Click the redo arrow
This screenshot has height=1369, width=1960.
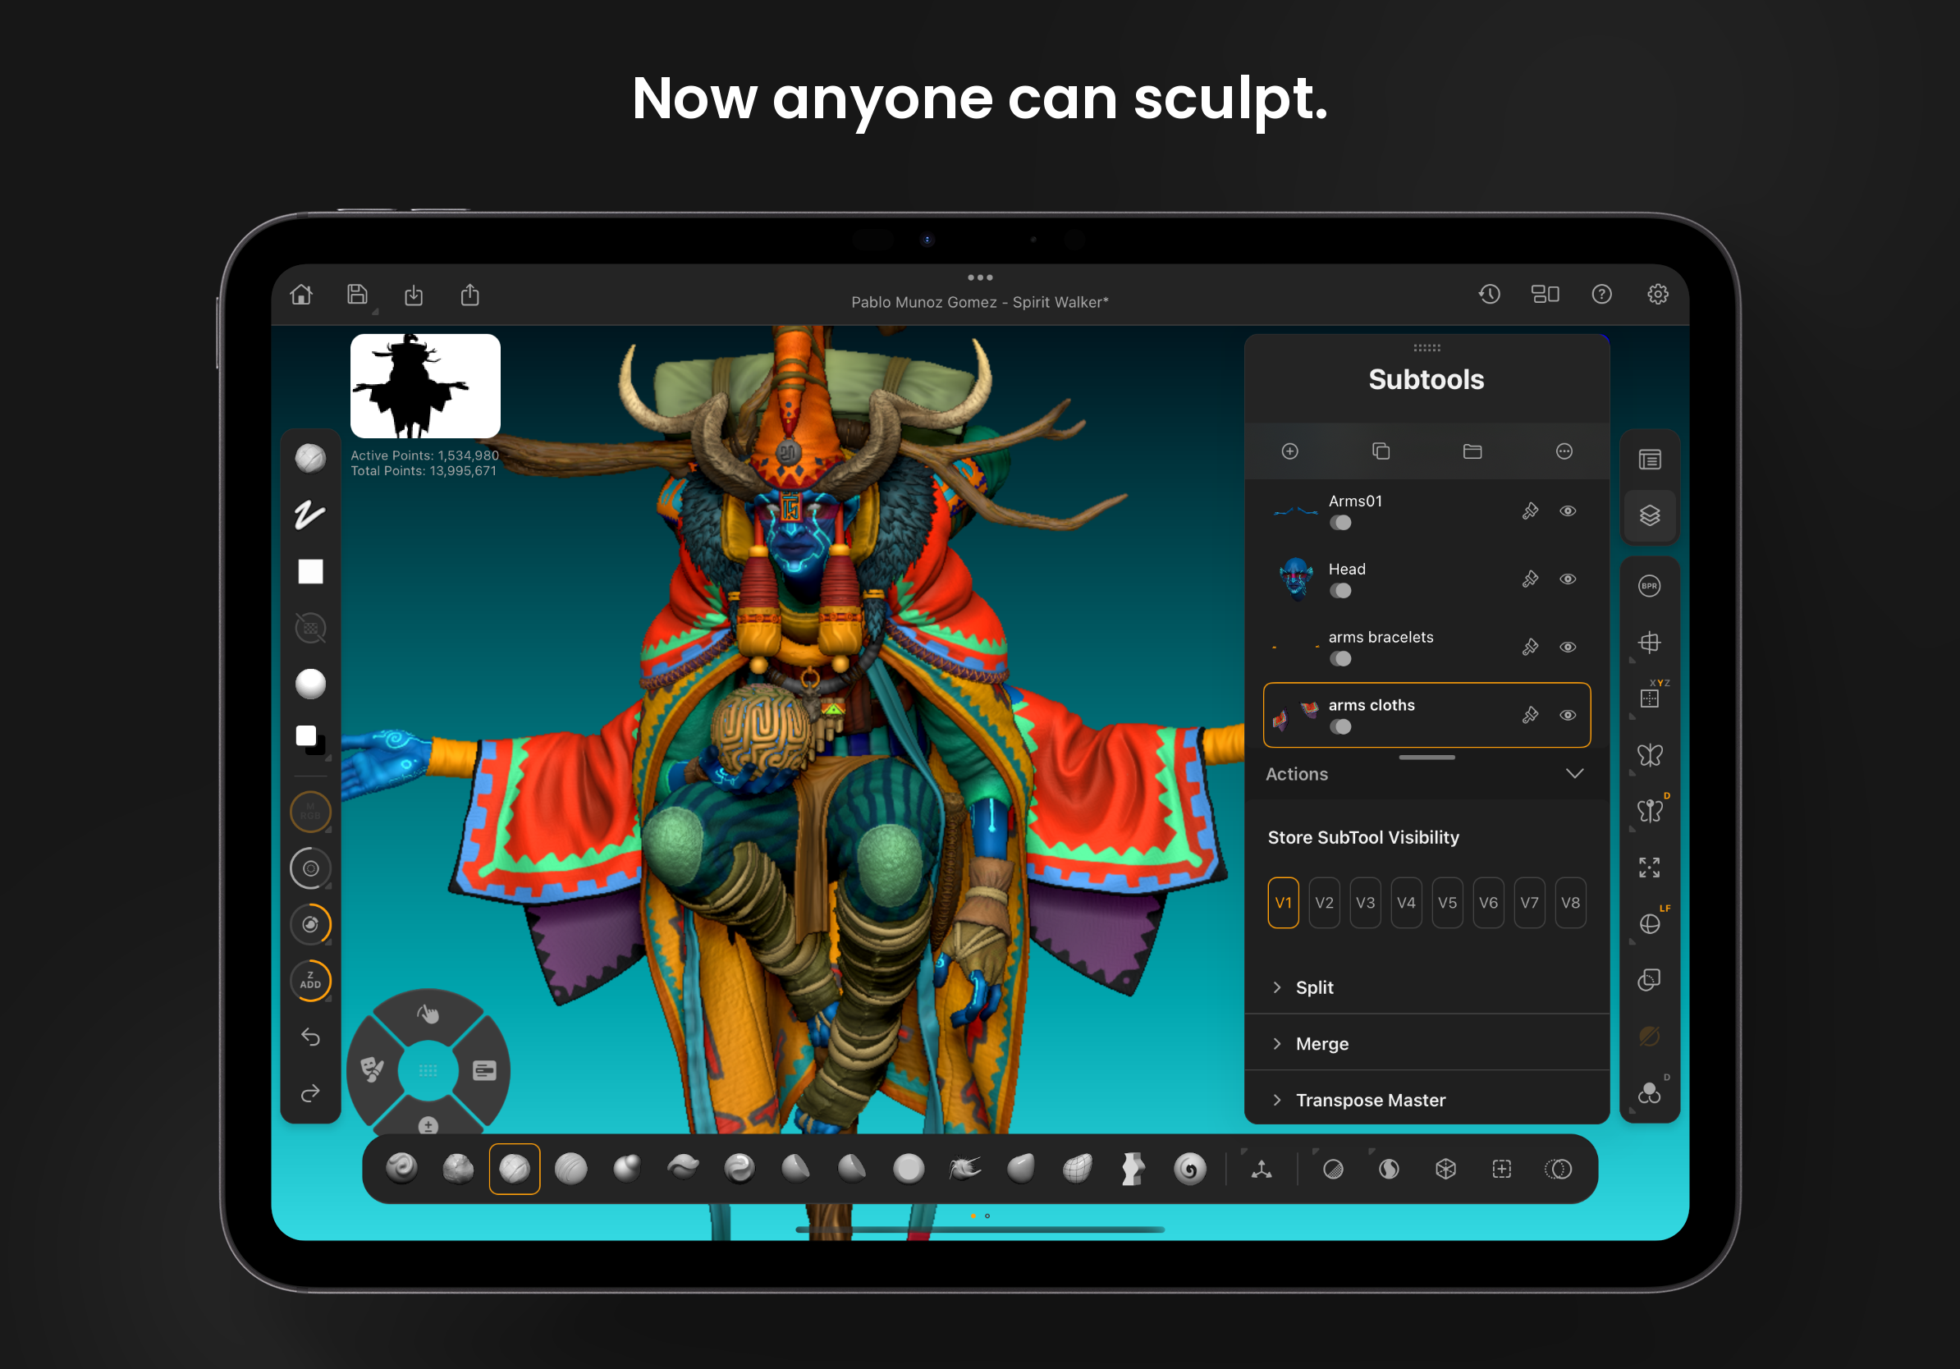[310, 1093]
